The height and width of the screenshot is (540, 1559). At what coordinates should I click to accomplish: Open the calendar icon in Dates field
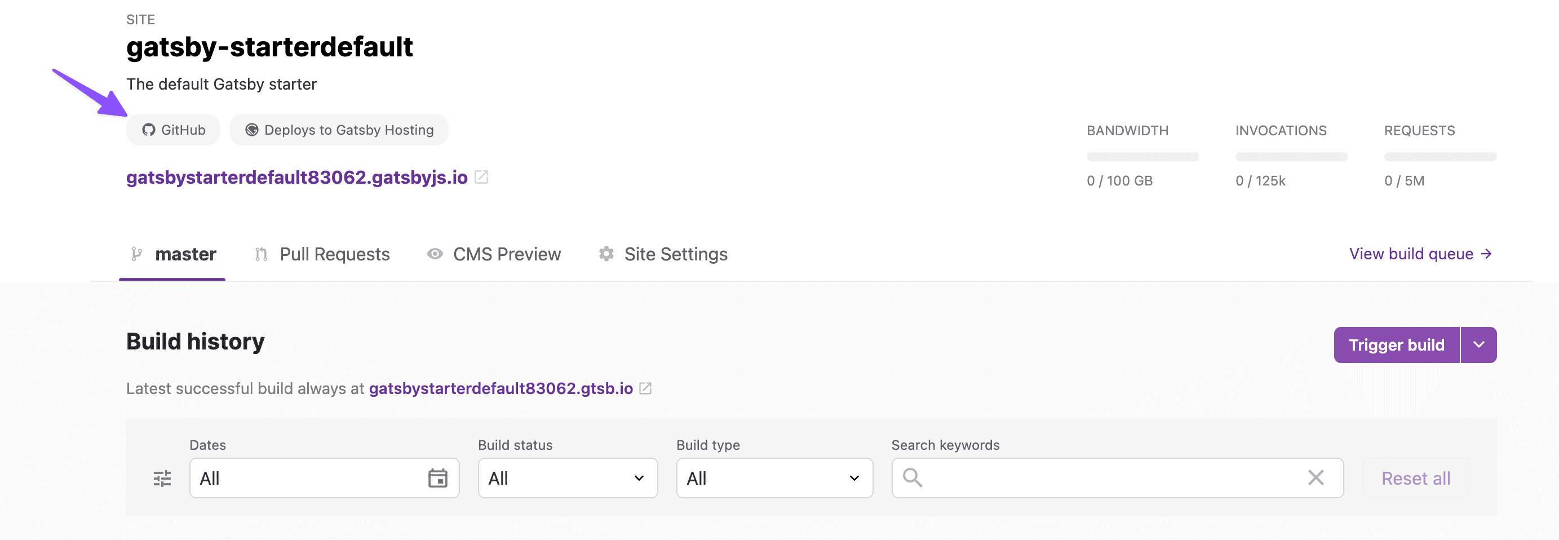point(437,477)
